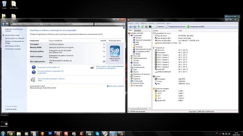Switch to the Menu tab in AIDA64
This screenshot has width=243, height=136.
tap(130, 30)
